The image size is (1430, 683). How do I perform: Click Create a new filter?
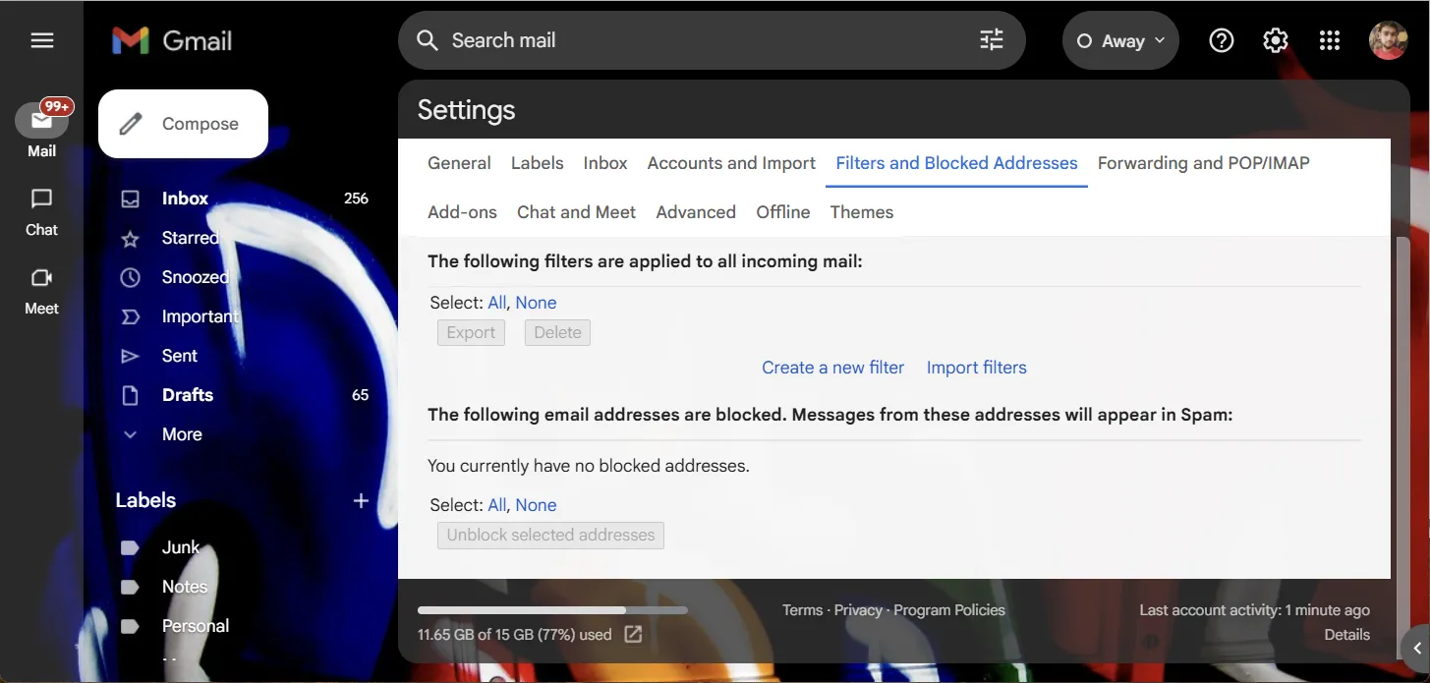832,367
